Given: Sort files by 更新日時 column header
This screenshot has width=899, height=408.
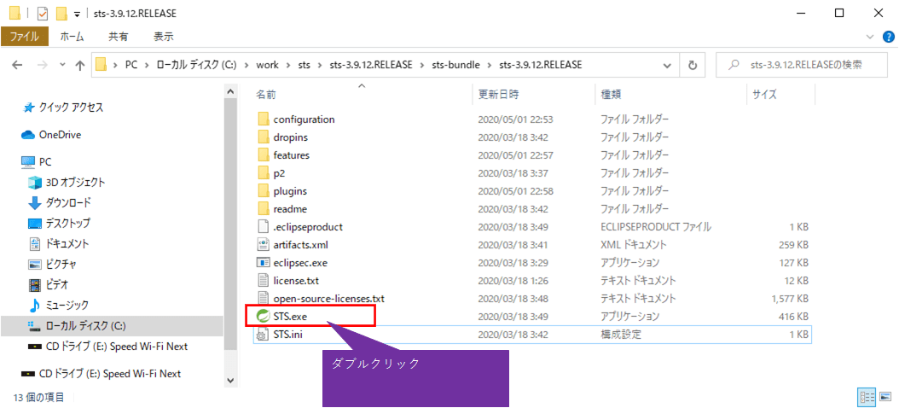Looking at the screenshot, I should 498,94.
